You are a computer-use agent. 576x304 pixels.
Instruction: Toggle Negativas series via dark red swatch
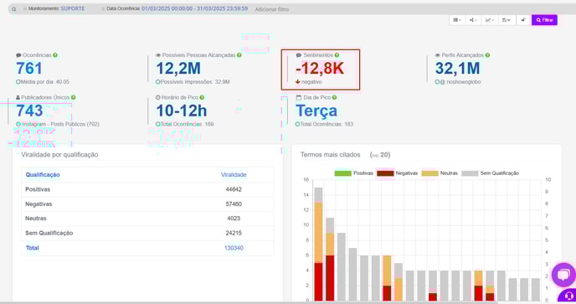click(x=385, y=173)
